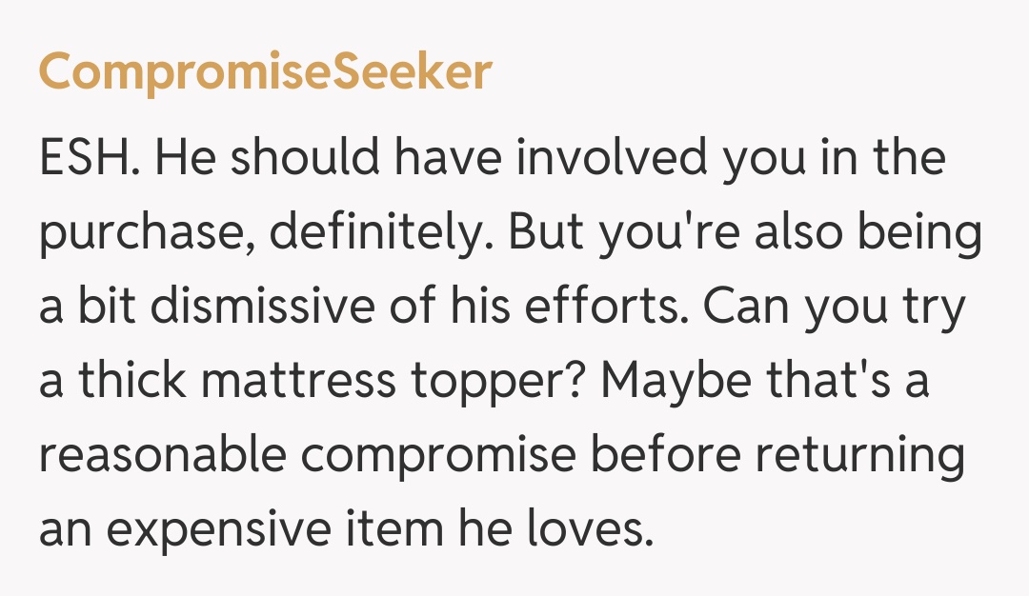This screenshot has width=1029, height=596.
Task: Open the CompromiseSeeker user profile
Action: point(265,73)
